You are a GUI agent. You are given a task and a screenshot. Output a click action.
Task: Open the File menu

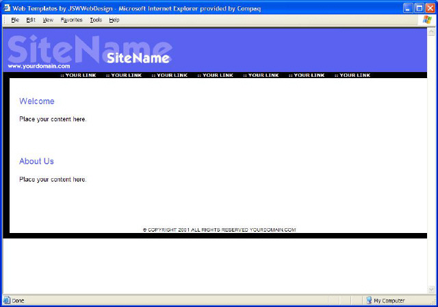[x=14, y=20]
